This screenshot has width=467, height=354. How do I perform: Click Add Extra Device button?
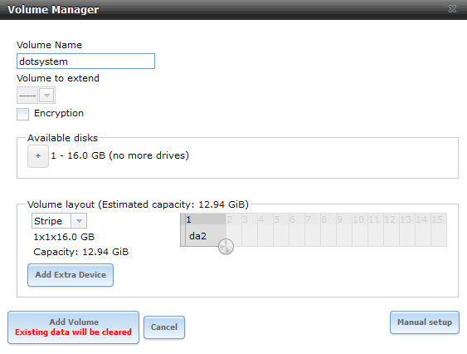71,274
